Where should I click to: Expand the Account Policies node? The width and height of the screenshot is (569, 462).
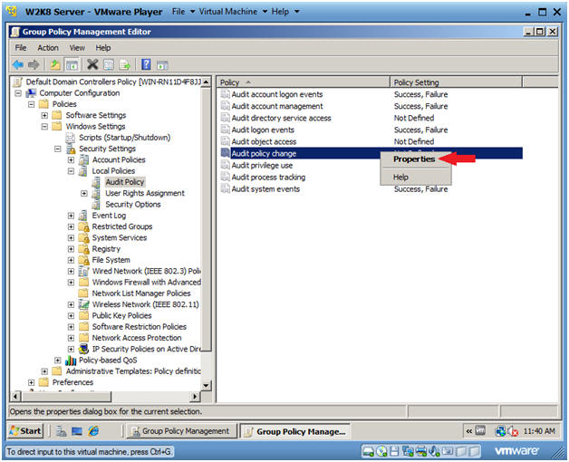(71, 160)
